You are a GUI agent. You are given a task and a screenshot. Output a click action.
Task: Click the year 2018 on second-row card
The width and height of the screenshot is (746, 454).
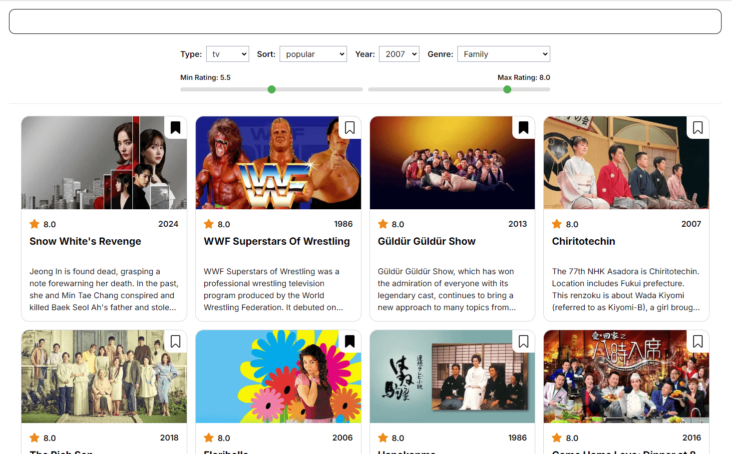(169, 438)
